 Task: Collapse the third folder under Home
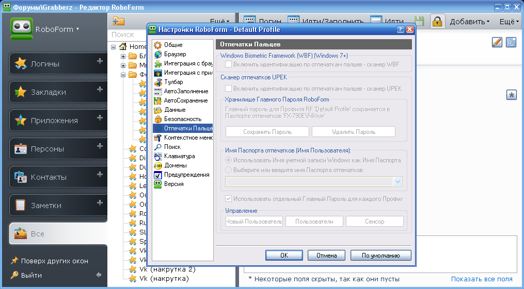coord(123,75)
